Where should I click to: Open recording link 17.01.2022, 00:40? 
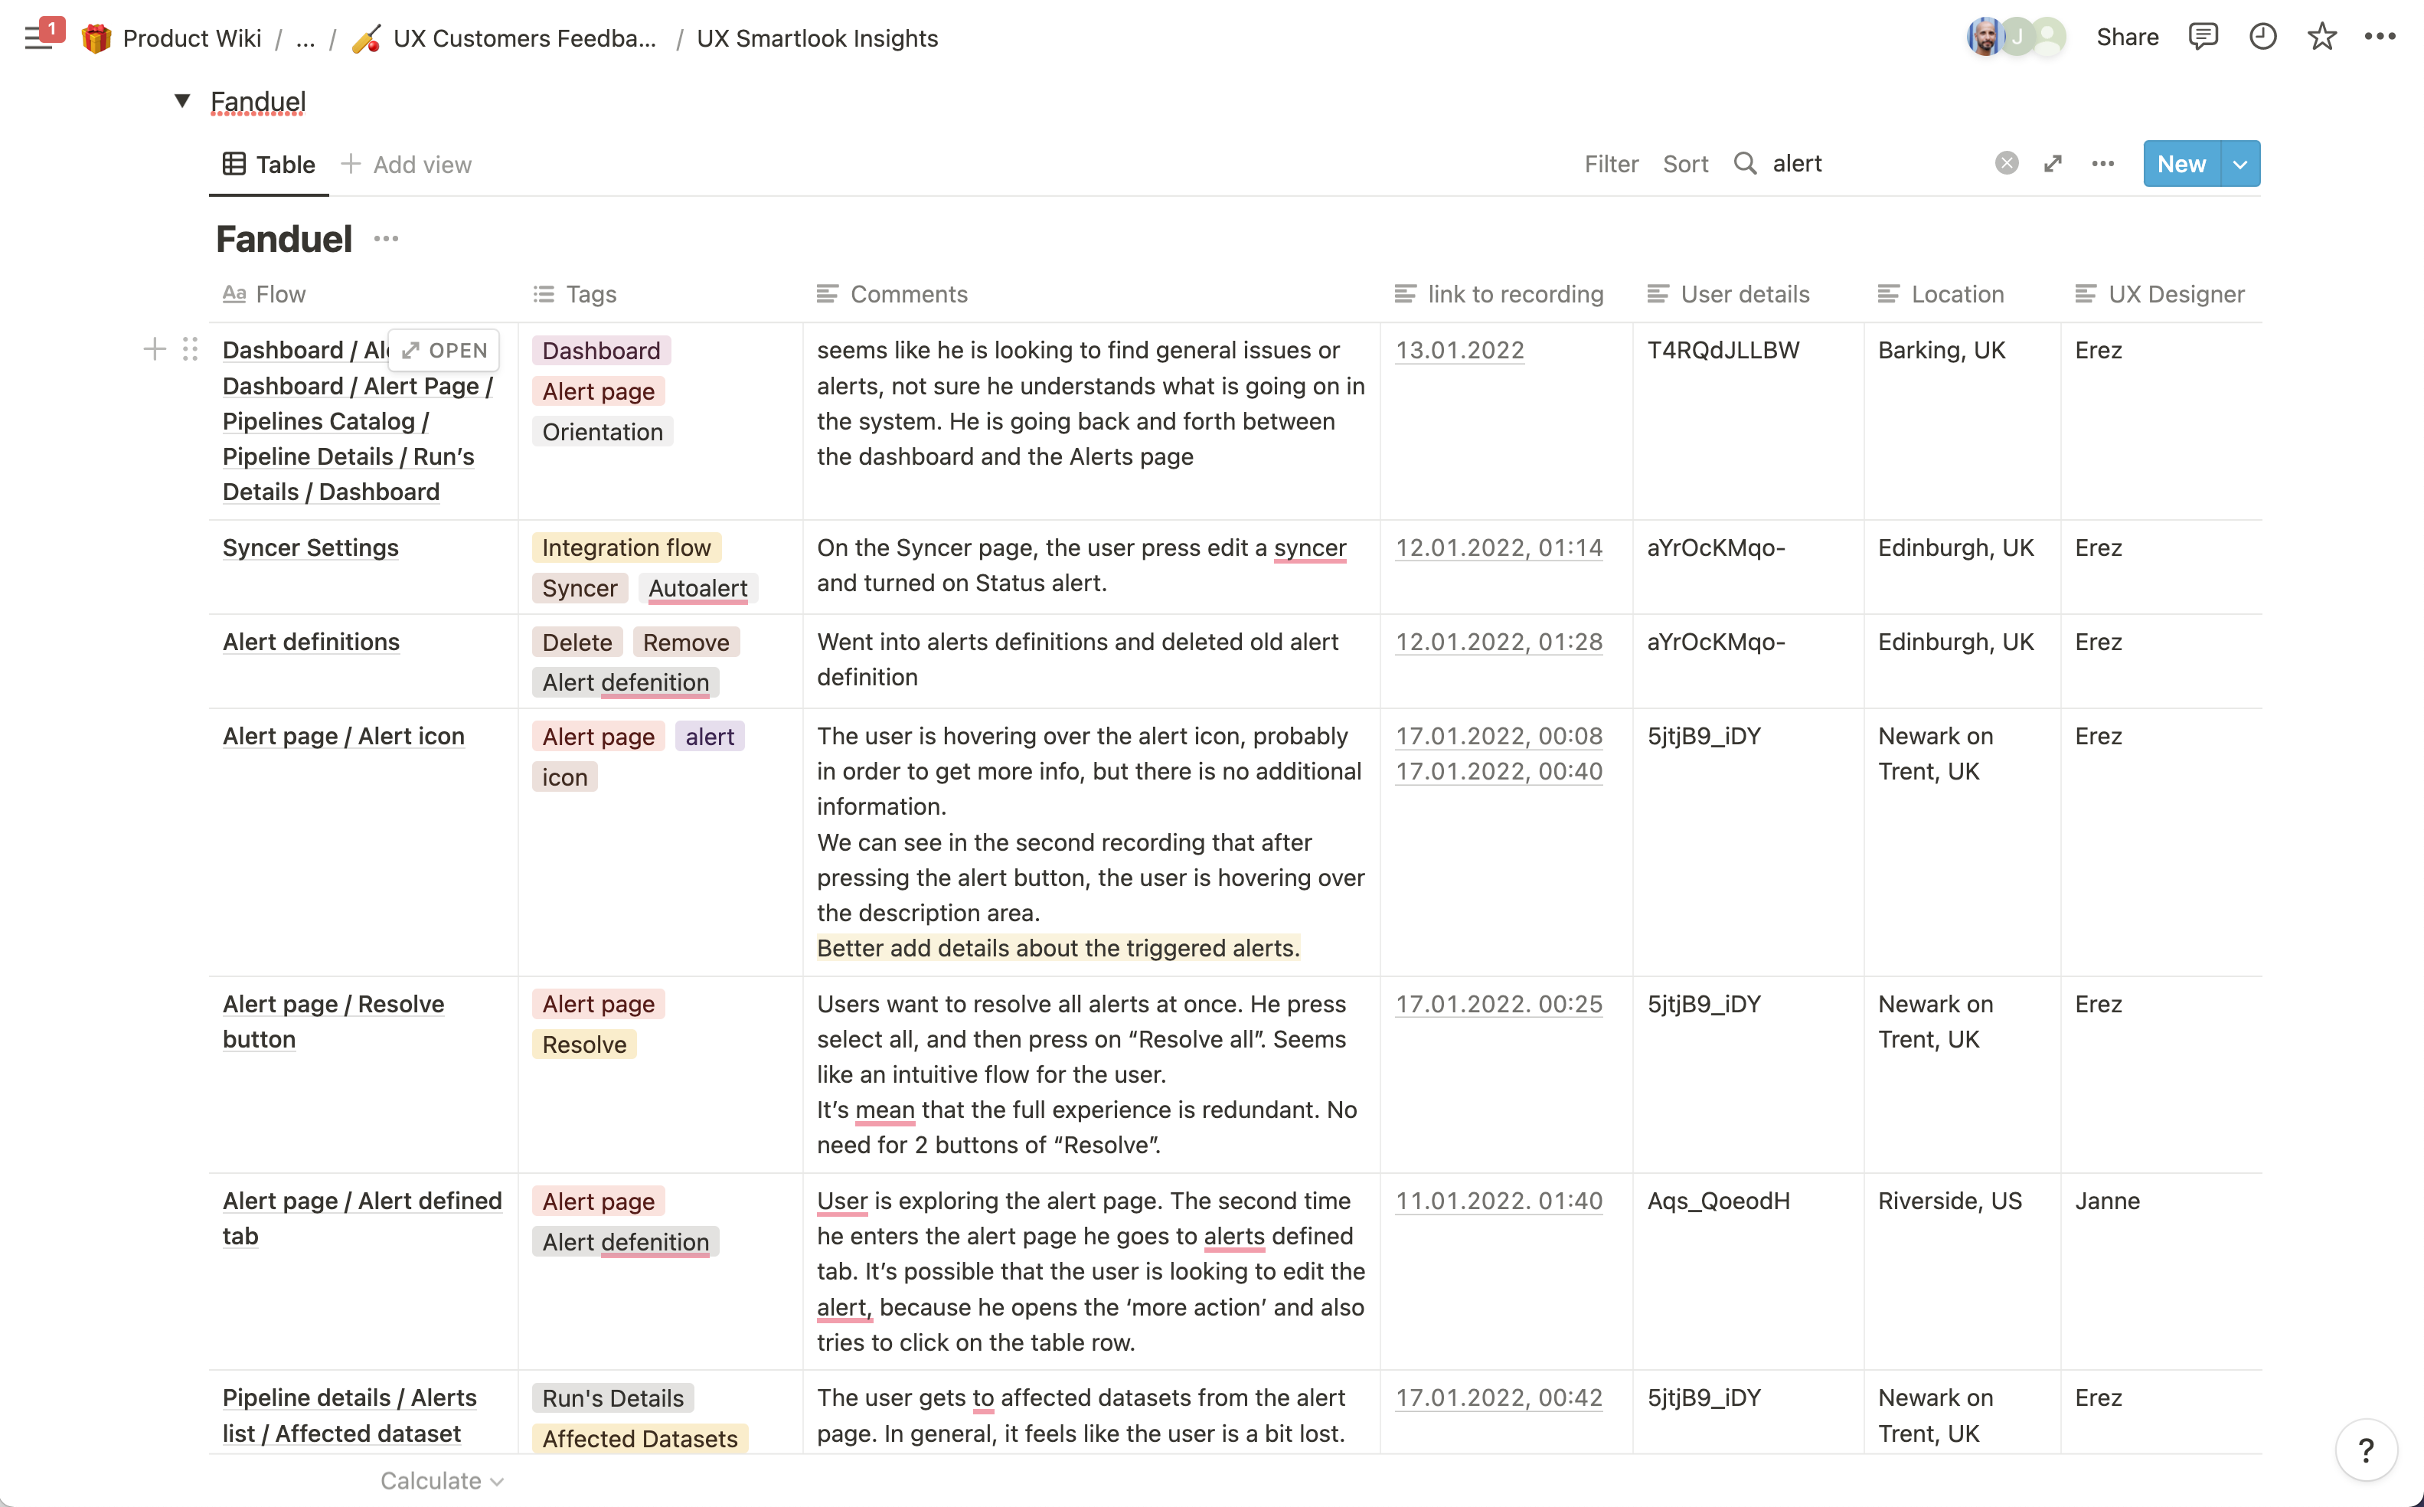point(1498,771)
